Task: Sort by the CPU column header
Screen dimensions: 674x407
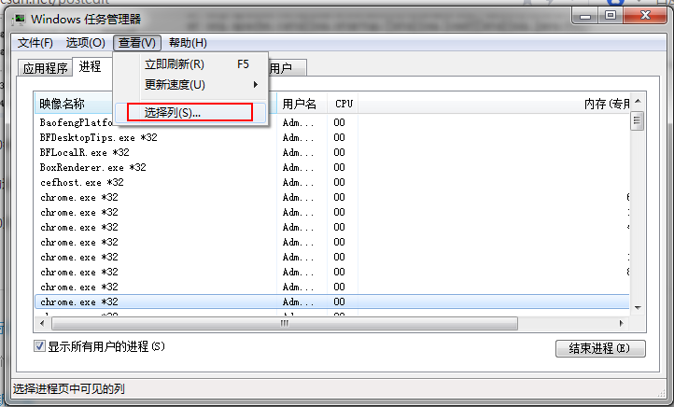Action: pos(343,104)
